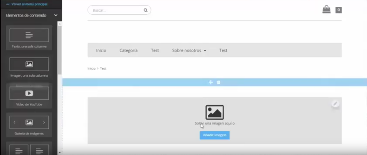Click sidebar scrollbar down arrow
Screen dimensions: 367x155
(x=60, y=152)
